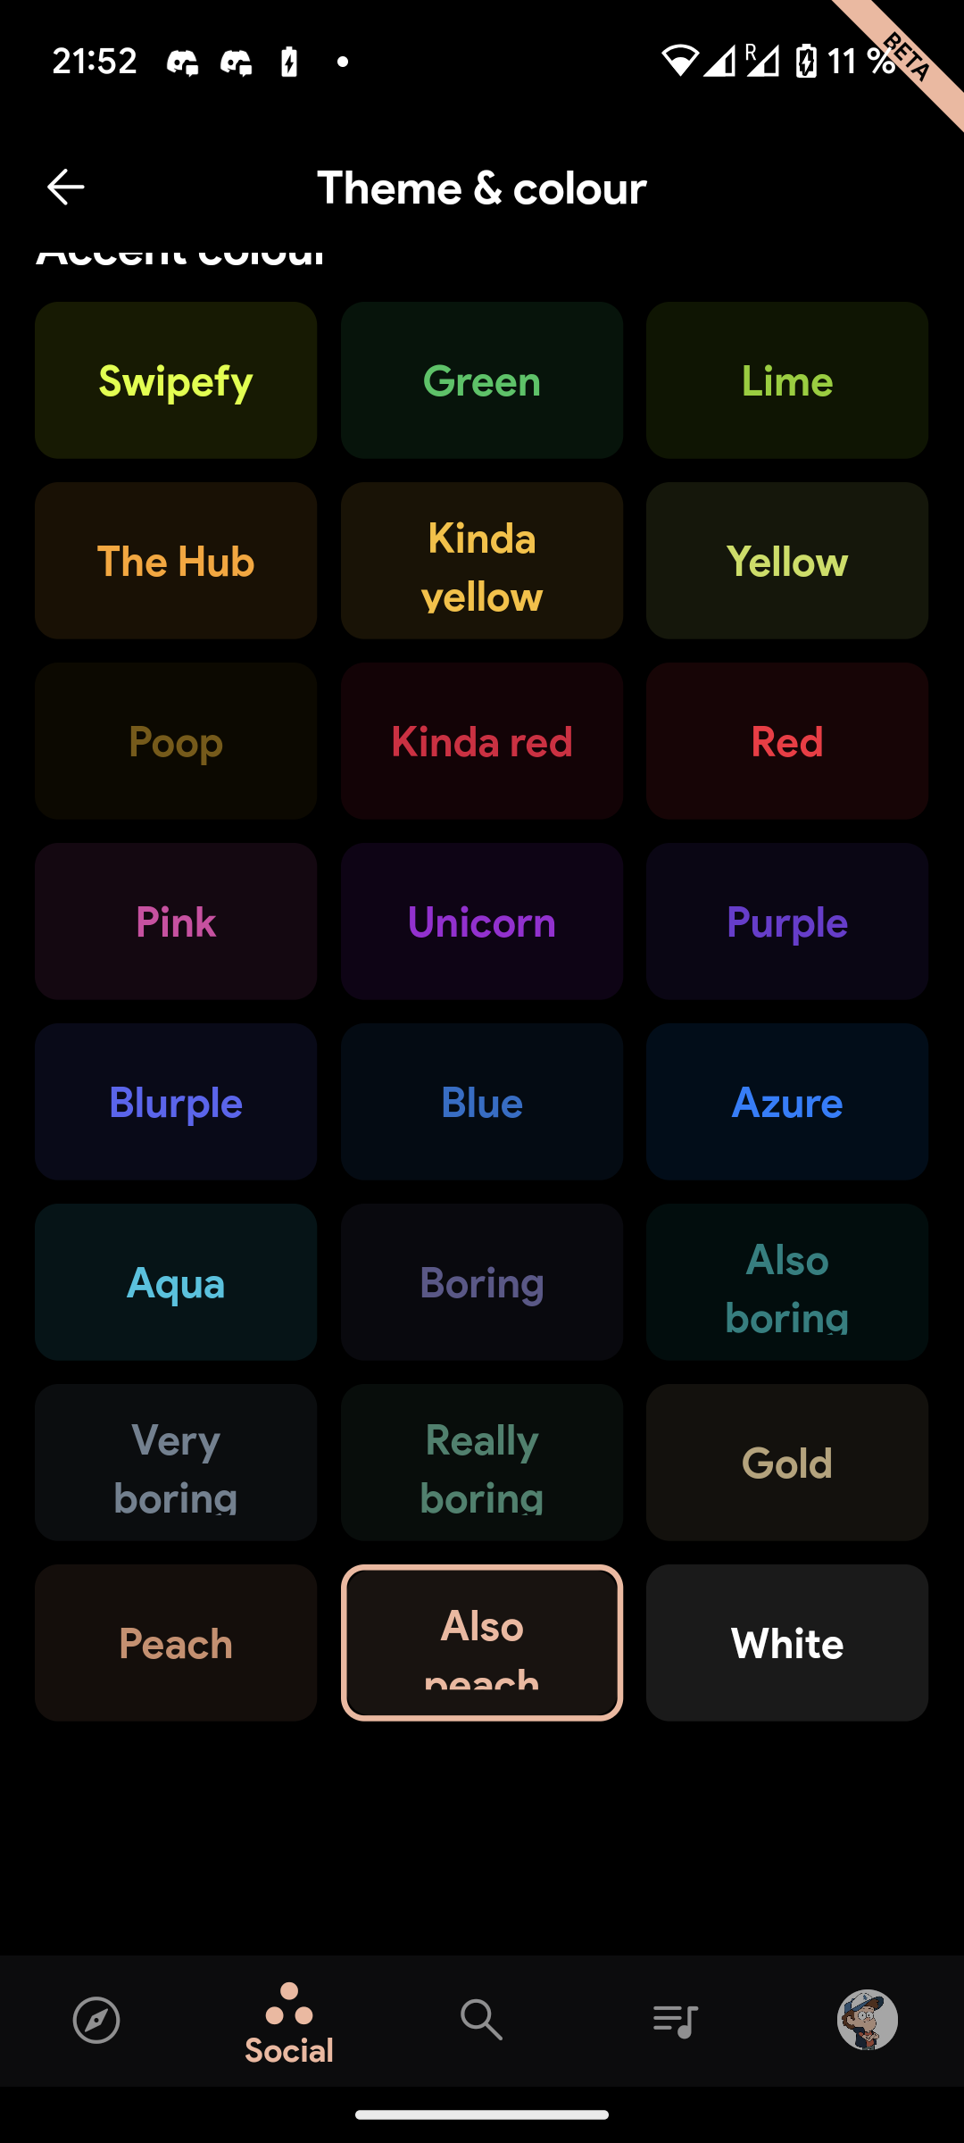The width and height of the screenshot is (964, 2143).
Task: Choose the Blurple accent colour
Action: point(176,1102)
